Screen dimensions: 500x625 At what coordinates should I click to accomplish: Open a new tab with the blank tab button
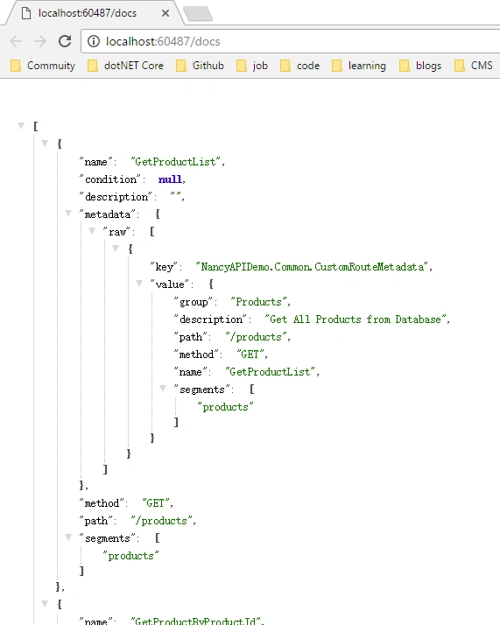tap(198, 13)
